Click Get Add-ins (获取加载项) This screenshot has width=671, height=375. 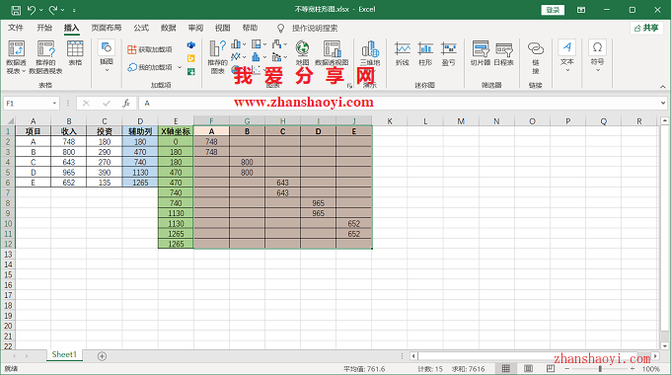click(x=150, y=49)
